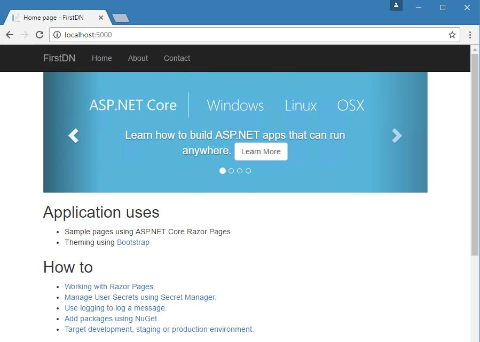The width and height of the screenshot is (480, 342).
Task: Open Manage User Secrets using Secret Manager
Action: pos(140,297)
